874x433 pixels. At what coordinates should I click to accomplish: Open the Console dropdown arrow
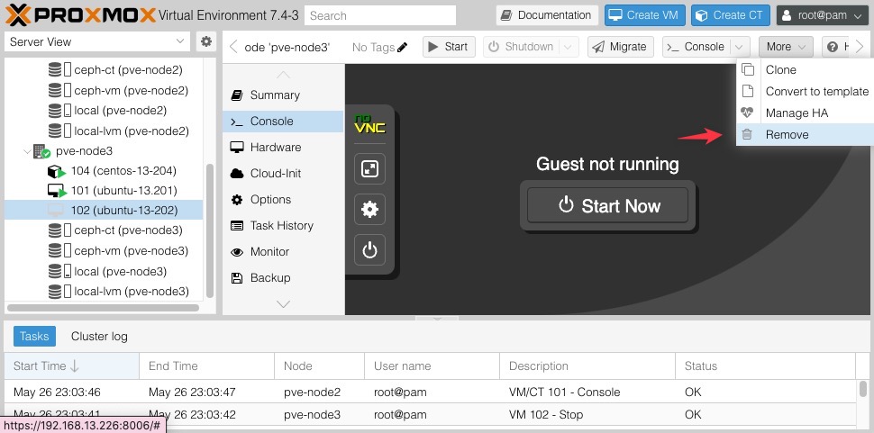[x=740, y=48]
